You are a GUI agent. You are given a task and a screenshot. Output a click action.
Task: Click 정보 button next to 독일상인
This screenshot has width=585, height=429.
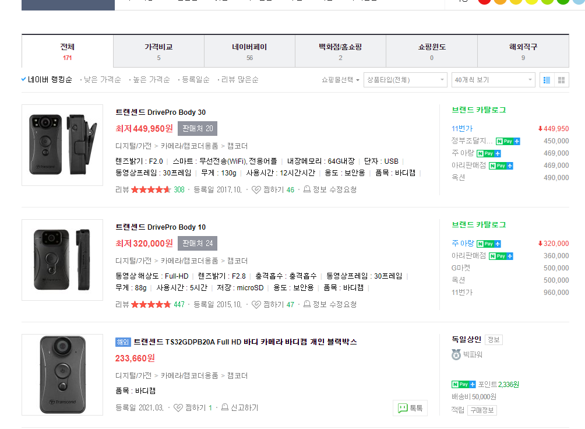494,340
